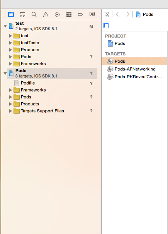Expand Products folder under Pods project
The width and height of the screenshot is (168, 234).
tap(10, 104)
